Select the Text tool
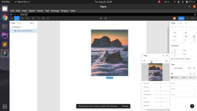The height and width of the screenshot is (111, 197). pos(38,18)
